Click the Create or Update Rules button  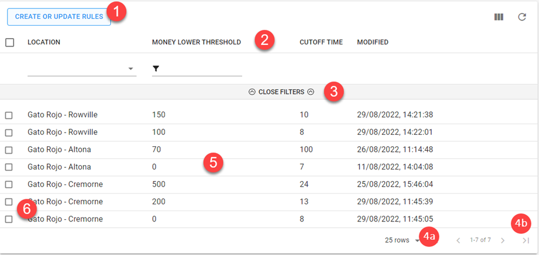[59, 17]
